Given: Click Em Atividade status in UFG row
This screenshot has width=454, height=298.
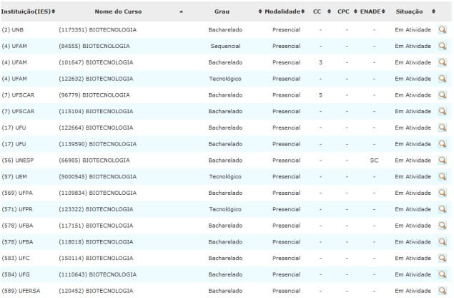Looking at the screenshot, I should (413, 274).
